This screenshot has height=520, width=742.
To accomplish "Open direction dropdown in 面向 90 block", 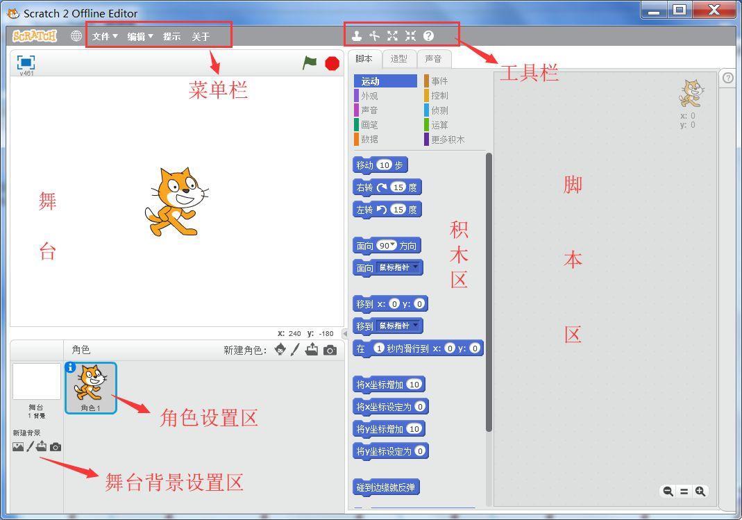I will point(394,245).
